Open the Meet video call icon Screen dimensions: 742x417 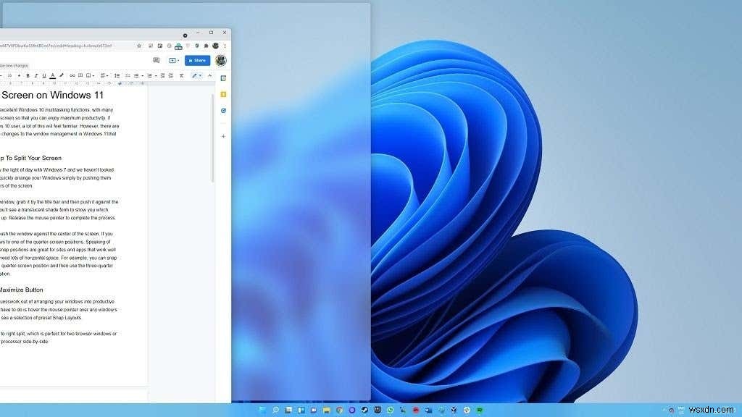[x=172, y=60]
